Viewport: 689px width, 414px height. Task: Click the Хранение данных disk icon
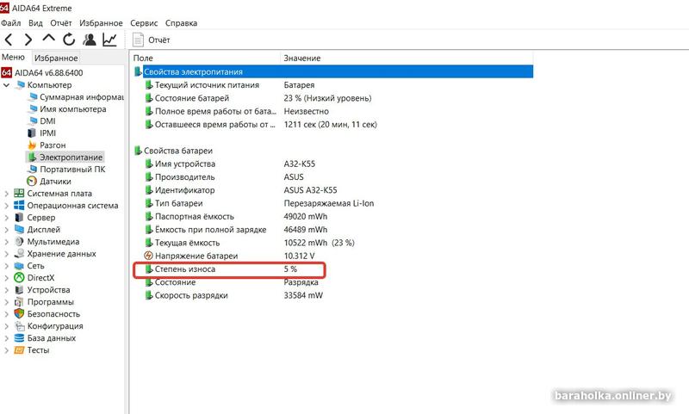pyautogui.click(x=19, y=253)
